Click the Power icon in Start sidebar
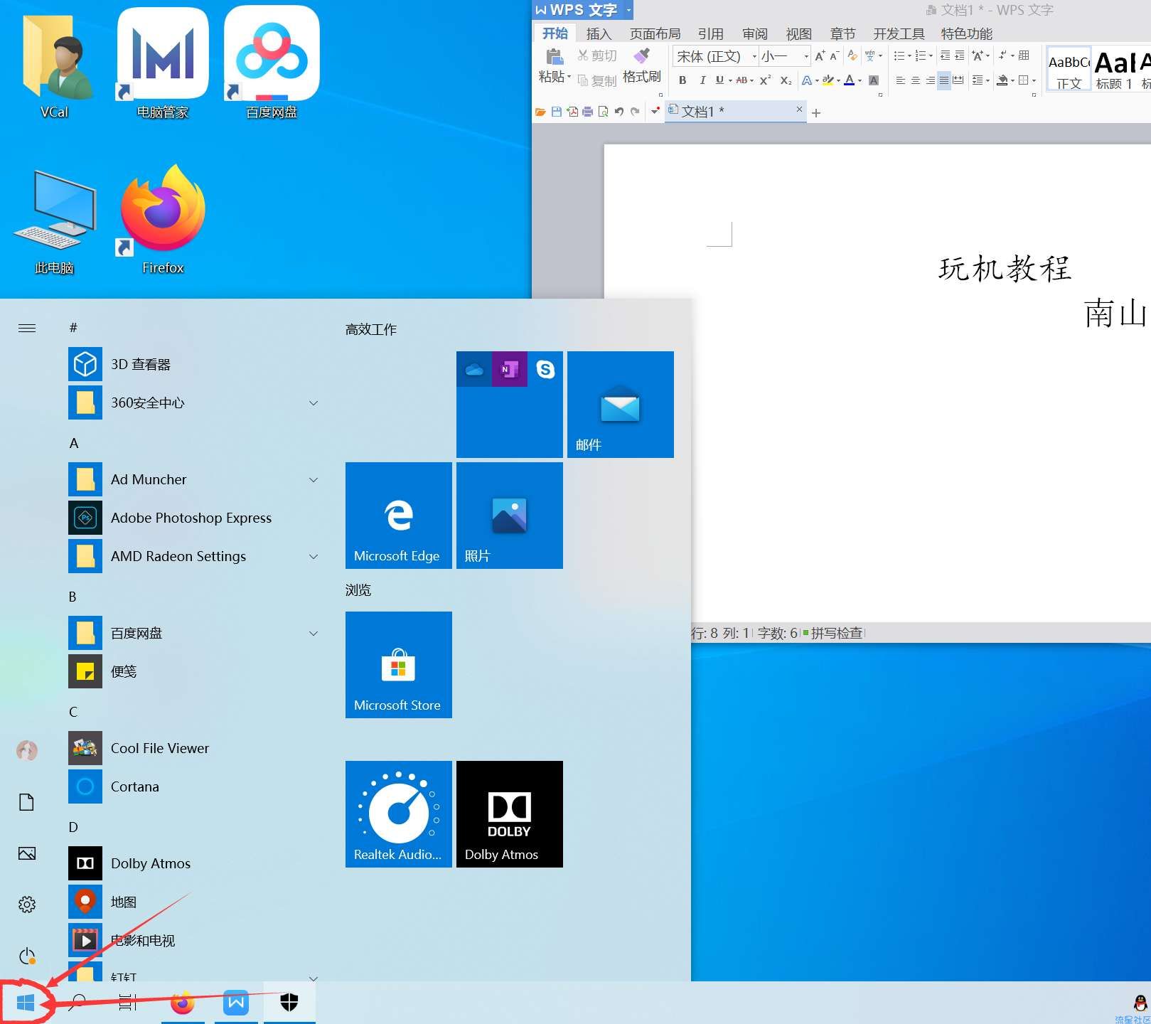1151x1024 pixels. coord(27,956)
